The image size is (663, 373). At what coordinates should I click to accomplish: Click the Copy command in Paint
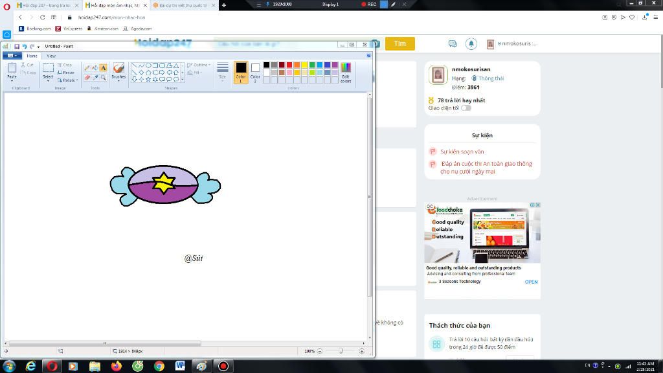(28, 73)
